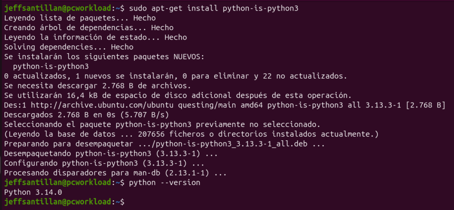Click the indented 'python-is-python3' package name
The image size is (454, 210).
51,67
